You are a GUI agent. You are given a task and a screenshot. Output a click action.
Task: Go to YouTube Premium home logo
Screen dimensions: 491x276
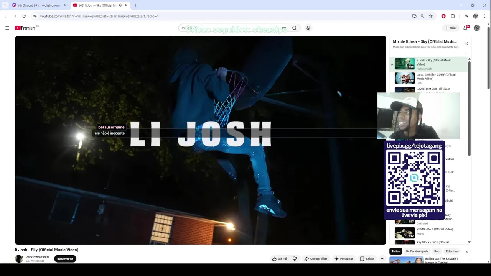[26, 28]
